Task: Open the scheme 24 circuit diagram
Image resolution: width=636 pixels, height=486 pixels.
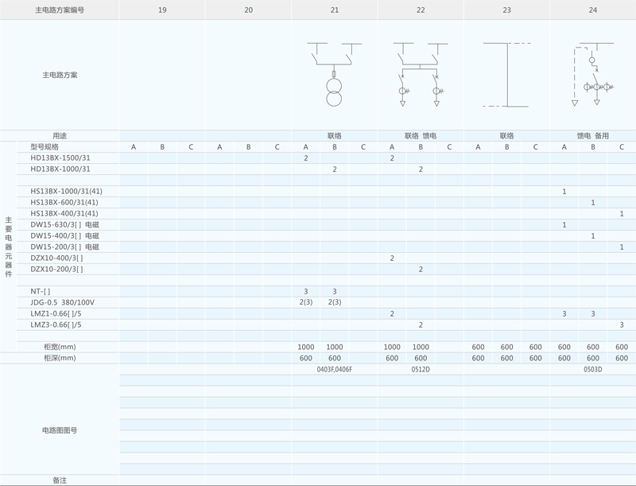Action: click(x=592, y=74)
